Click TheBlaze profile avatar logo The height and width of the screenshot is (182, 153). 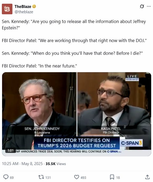pos(7,9)
